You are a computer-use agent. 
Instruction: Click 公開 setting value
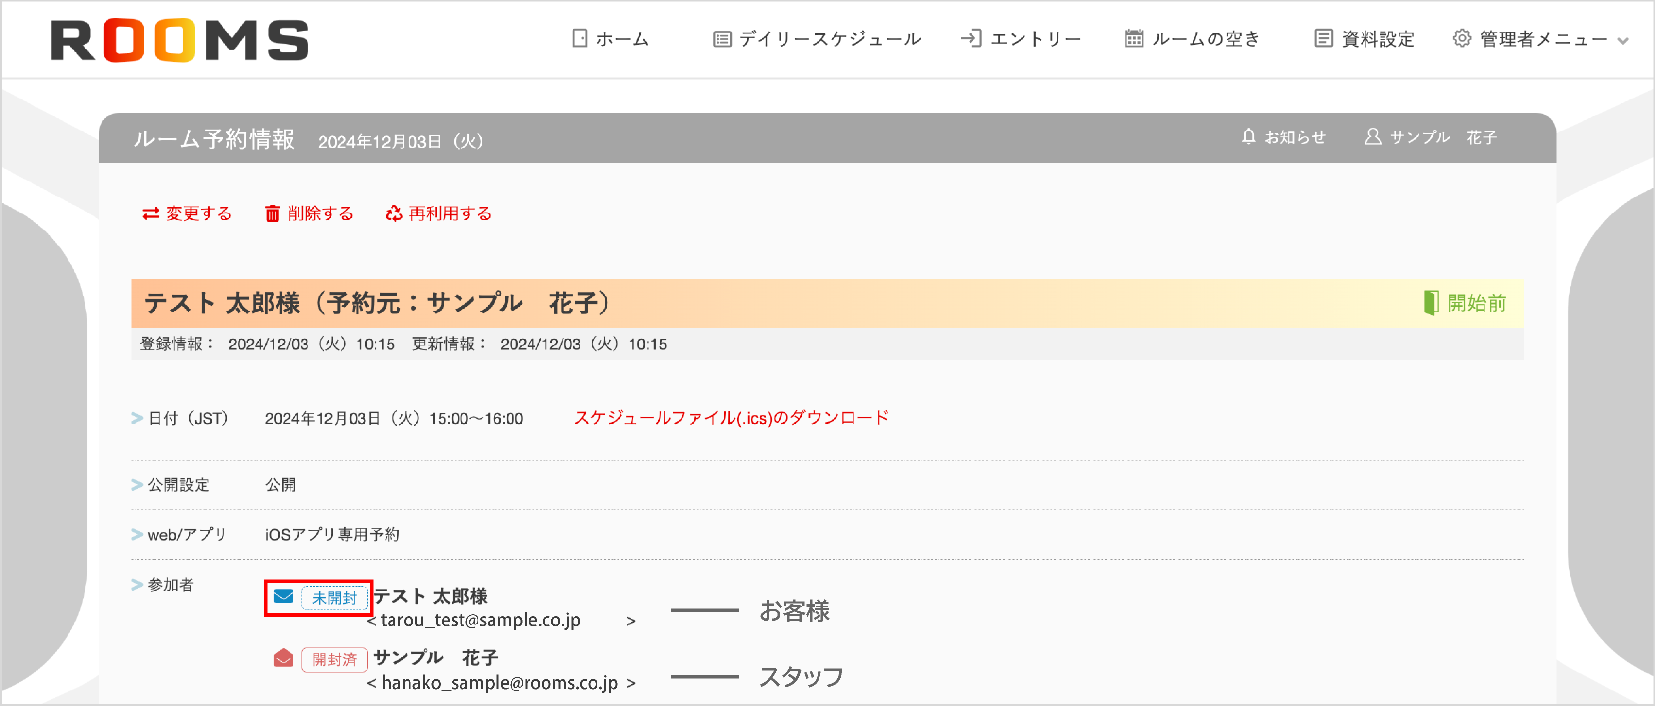pos(281,485)
